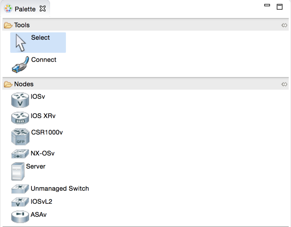Click the IOSvL2 label
Image resolution: width=291 pixels, height=227 pixels.
[41, 202]
